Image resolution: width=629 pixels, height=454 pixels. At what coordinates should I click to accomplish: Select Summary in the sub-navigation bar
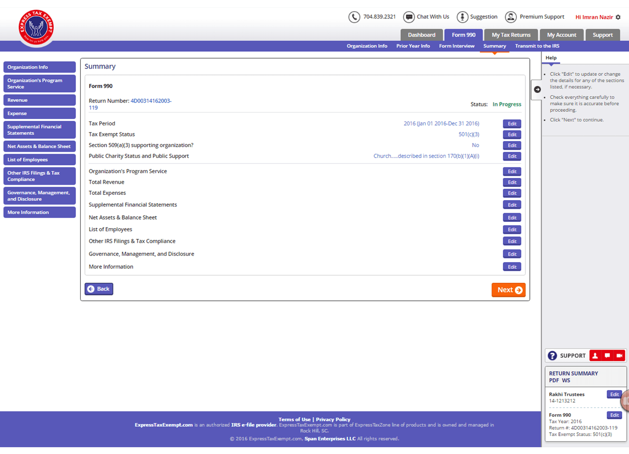pyautogui.click(x=494, y=46)
